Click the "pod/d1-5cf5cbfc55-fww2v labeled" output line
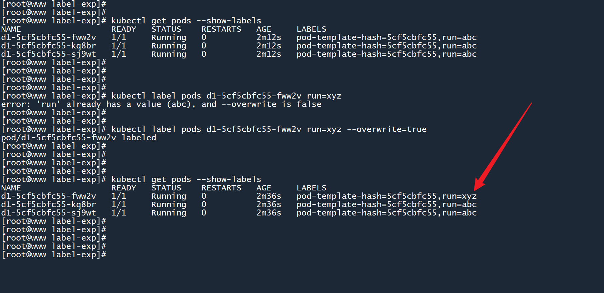The width and height of the screenshot is (604, 293). click(x=79, y=138)
